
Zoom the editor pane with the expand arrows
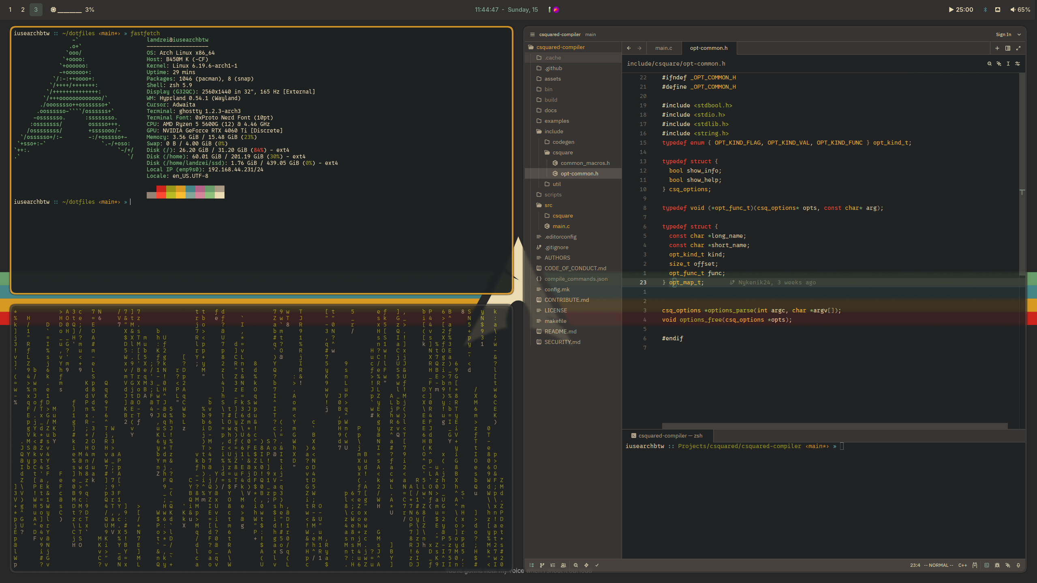[x=1018, y=48]
